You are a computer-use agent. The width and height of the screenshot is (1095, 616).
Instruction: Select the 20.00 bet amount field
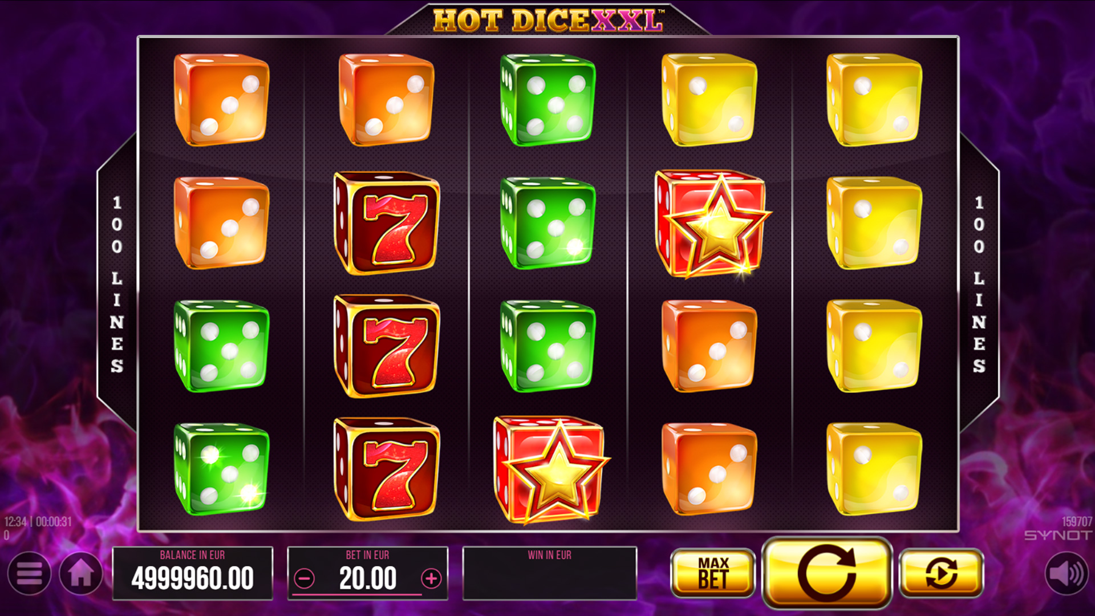368,579
